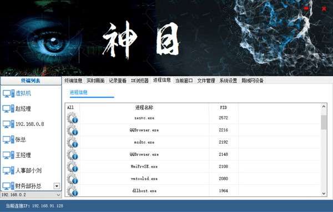Switch to the 实时画面 tab
Viewport: 333px width, 212px height.
click(95, 80)
